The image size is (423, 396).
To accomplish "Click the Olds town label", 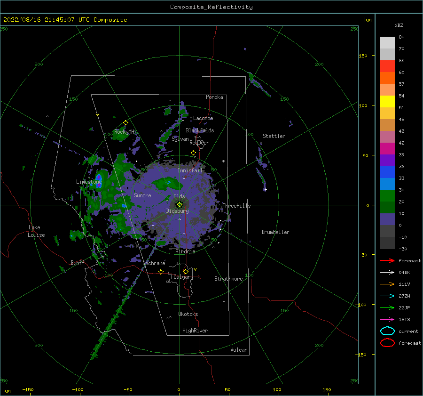I will [179, 196].
